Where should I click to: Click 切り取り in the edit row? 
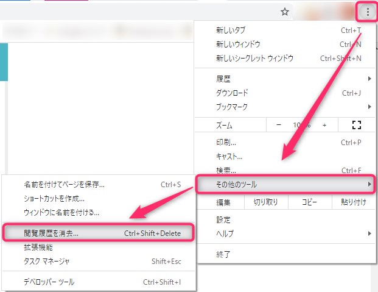click(x=266, y=202)
